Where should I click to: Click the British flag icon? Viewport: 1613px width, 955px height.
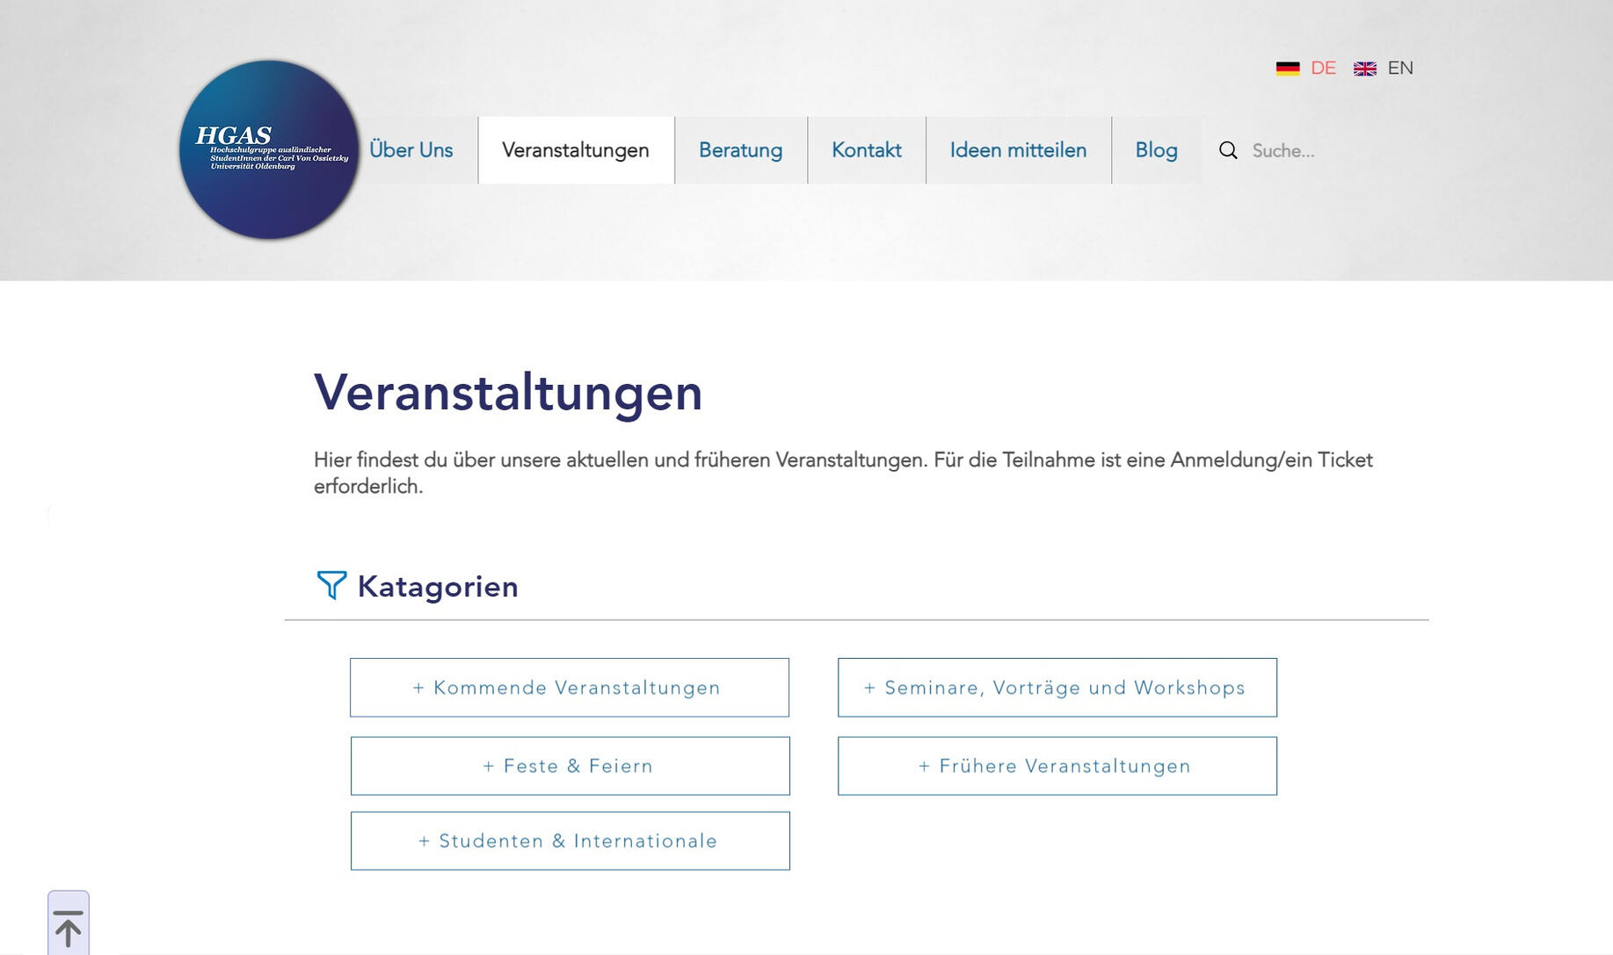tap(1364, 68)
